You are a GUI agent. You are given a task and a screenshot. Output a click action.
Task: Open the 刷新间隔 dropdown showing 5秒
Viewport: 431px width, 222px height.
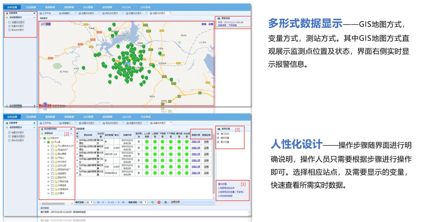[x=143, y=202]
